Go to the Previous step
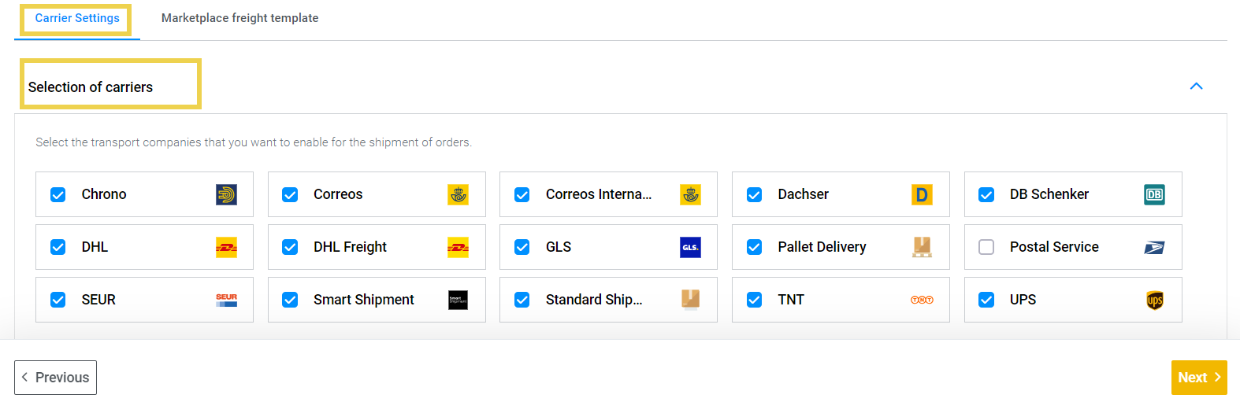 coord(55,378)
